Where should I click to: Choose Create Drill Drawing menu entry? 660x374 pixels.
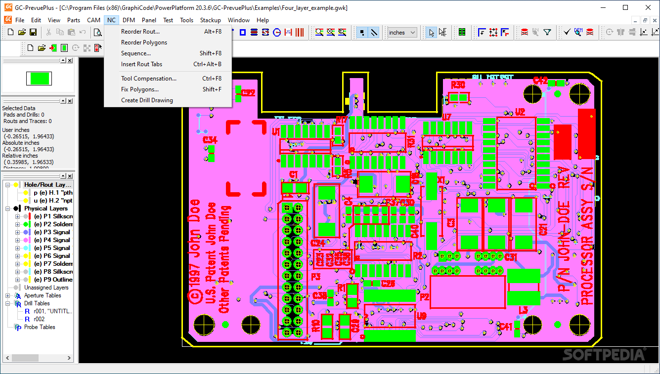pos(168,100)
